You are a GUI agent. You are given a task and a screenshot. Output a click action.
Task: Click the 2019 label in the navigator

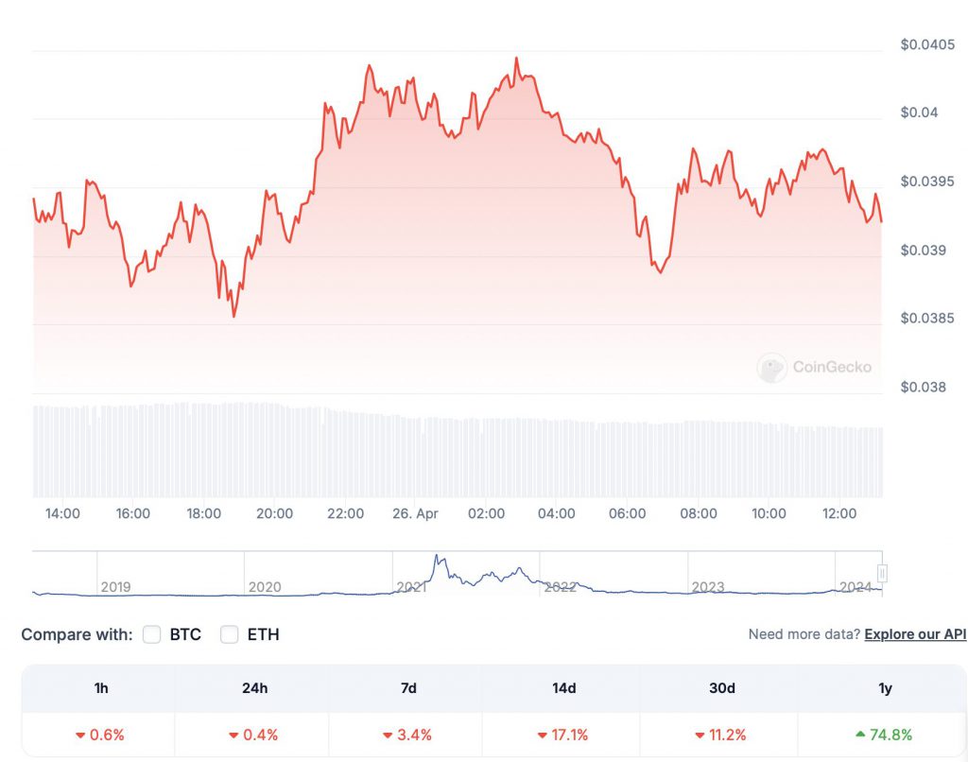(115, 587)
